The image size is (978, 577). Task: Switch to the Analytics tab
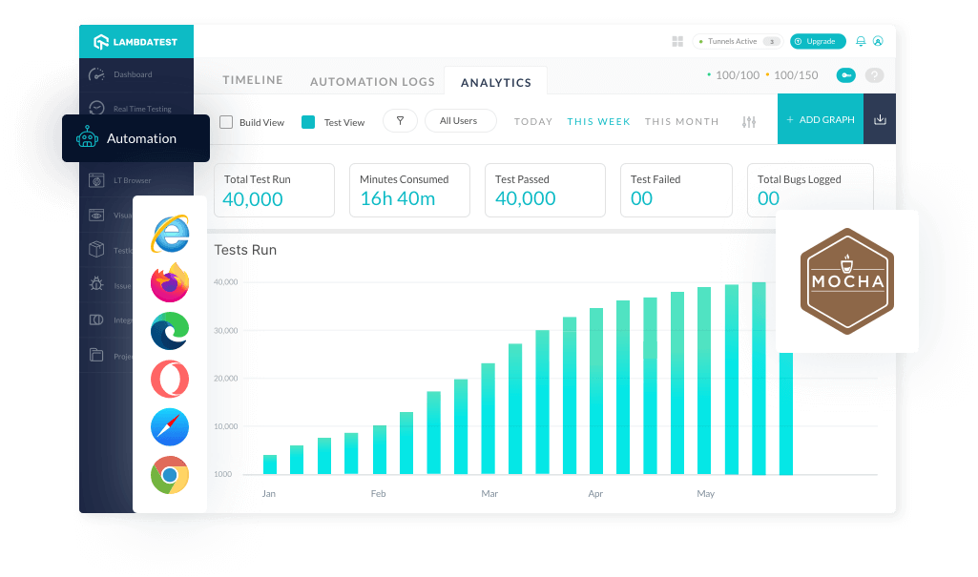(x=496, y=82)
